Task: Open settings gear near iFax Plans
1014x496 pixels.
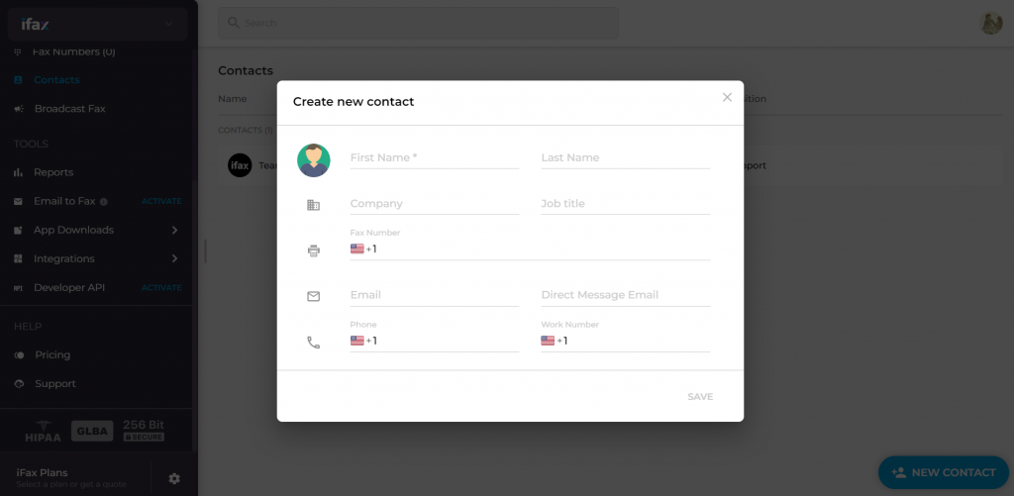Action: click(x=174, y=478)
